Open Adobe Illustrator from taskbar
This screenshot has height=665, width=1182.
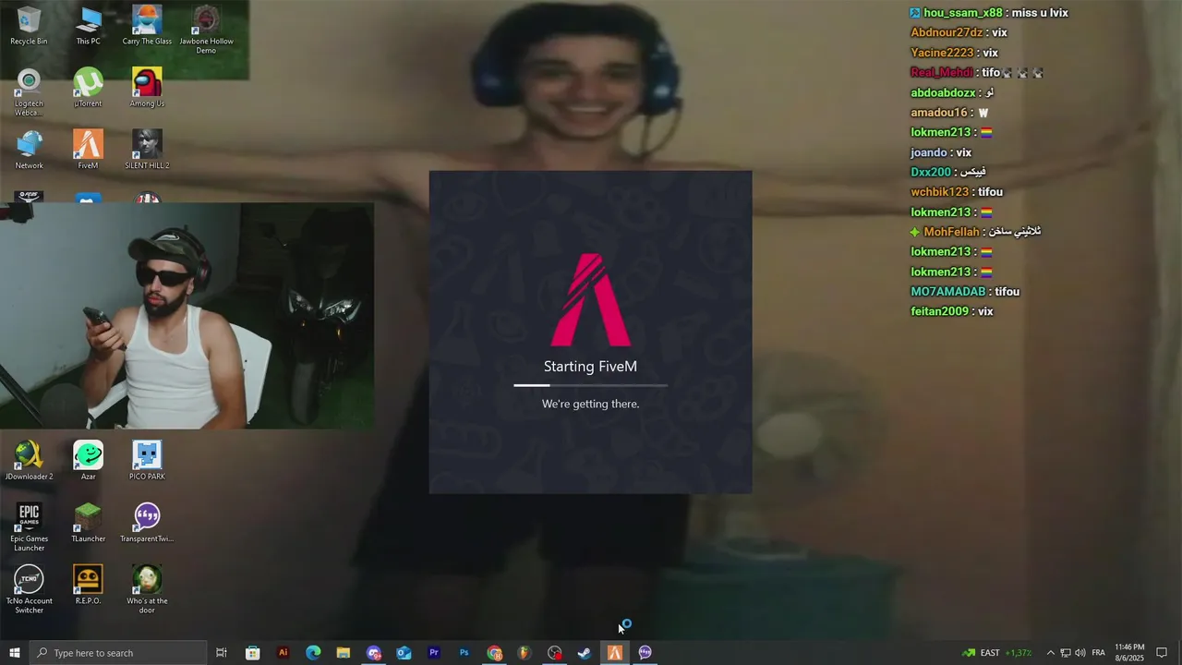pos(283,653)
